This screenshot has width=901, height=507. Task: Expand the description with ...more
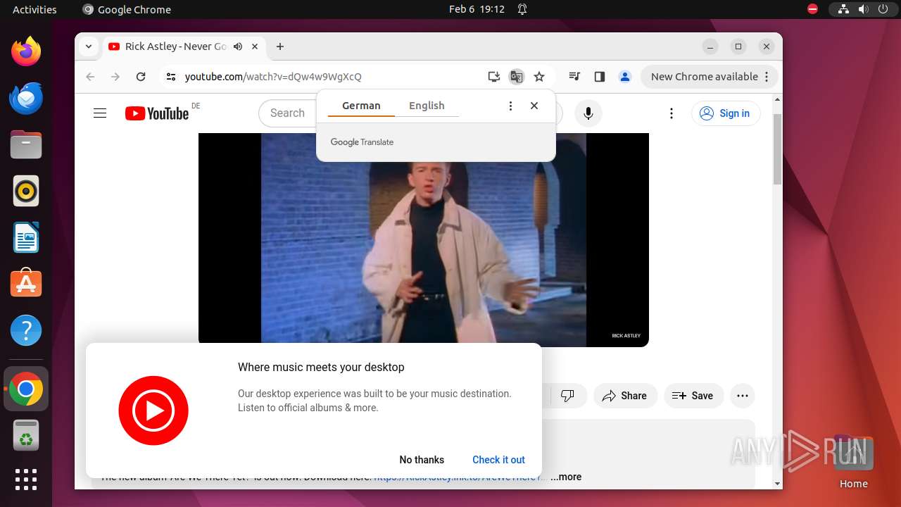[x=566, y=477]
